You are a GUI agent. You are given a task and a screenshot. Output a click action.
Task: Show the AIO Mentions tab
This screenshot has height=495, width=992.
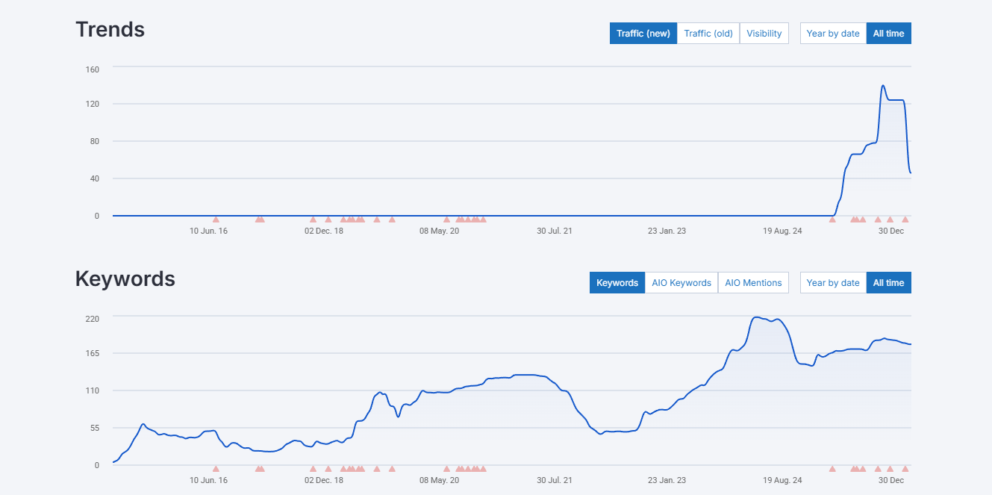(x=753, y=283)
